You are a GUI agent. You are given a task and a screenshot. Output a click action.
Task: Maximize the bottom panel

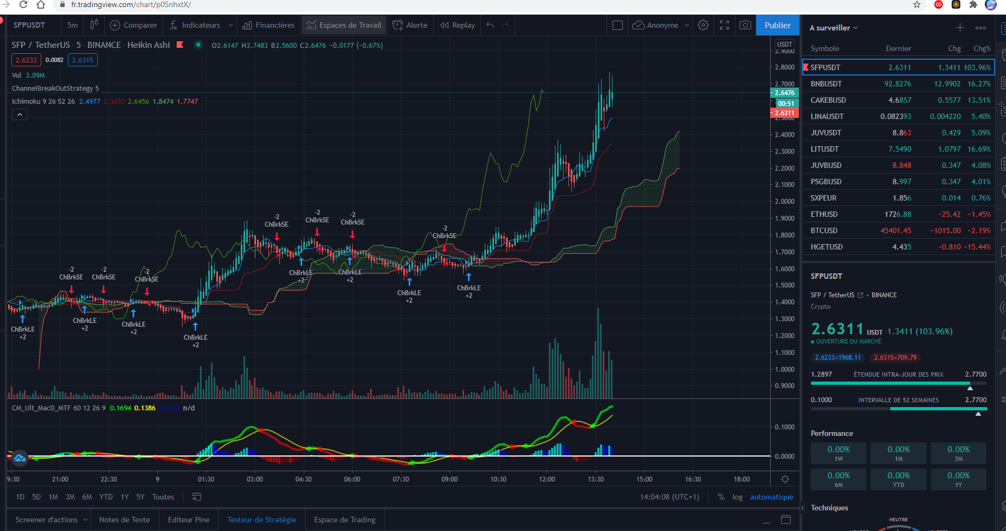tap(786, 520)
